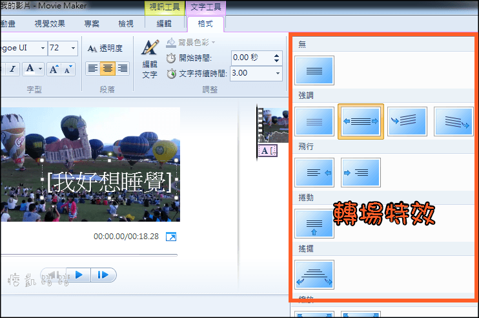Select the no-effect text animation thumbnail
This screenshot has height=318, width=479.
pos(314,70)
